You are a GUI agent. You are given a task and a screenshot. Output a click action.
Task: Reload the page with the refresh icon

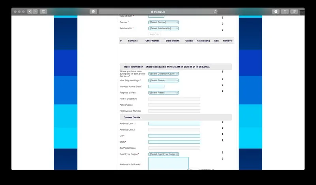(215, 12)
